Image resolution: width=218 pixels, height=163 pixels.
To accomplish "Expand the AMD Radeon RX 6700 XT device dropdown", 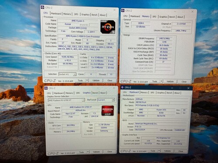I will pyautogui.click(x=66, y=100).
